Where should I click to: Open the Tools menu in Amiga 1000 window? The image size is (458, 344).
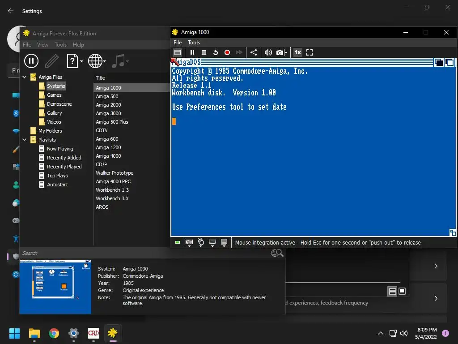[194, 43]
